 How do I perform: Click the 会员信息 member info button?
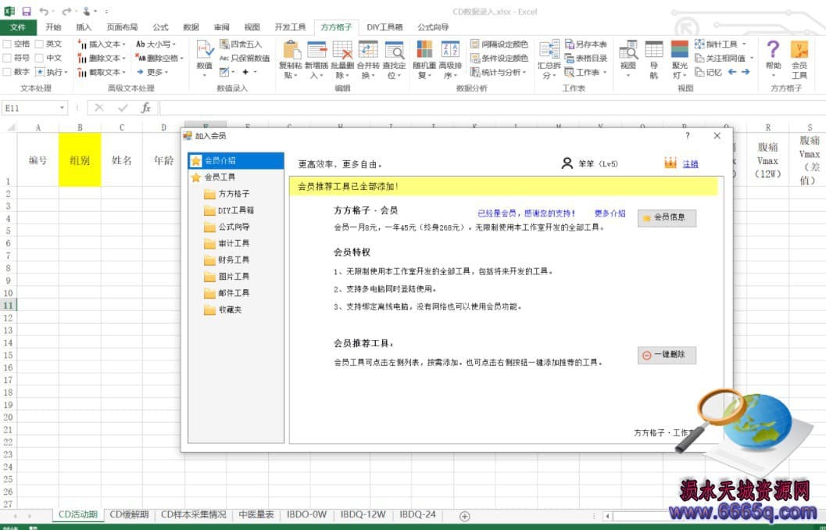[x=667, y=217]
